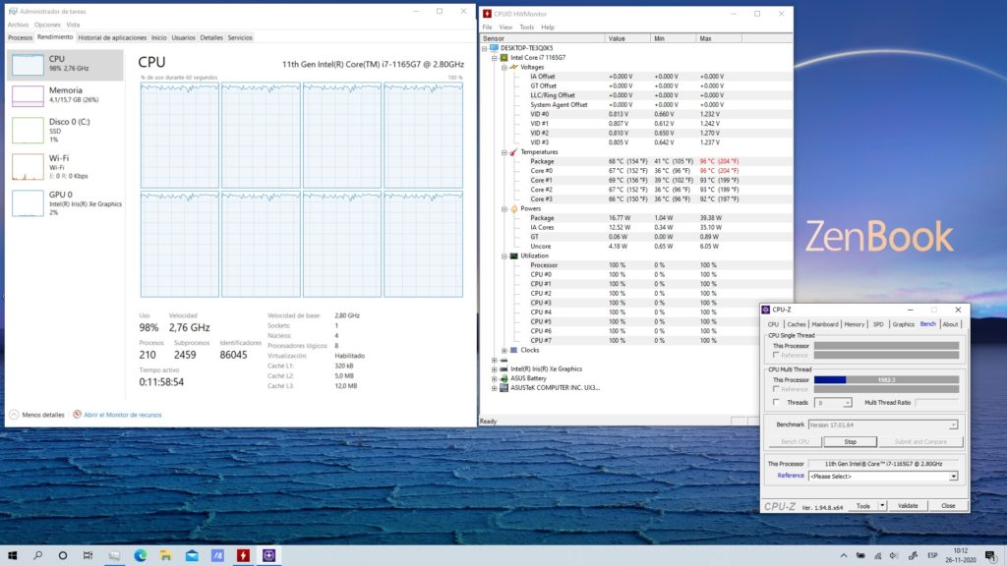Viewport: 1007px width, 566px height.
Task: Open the Windows Start menu
Action: [12, 556]
